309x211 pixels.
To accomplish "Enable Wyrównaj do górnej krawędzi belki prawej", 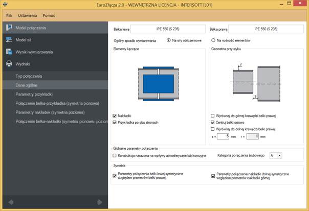I will [x=212, y=116].
